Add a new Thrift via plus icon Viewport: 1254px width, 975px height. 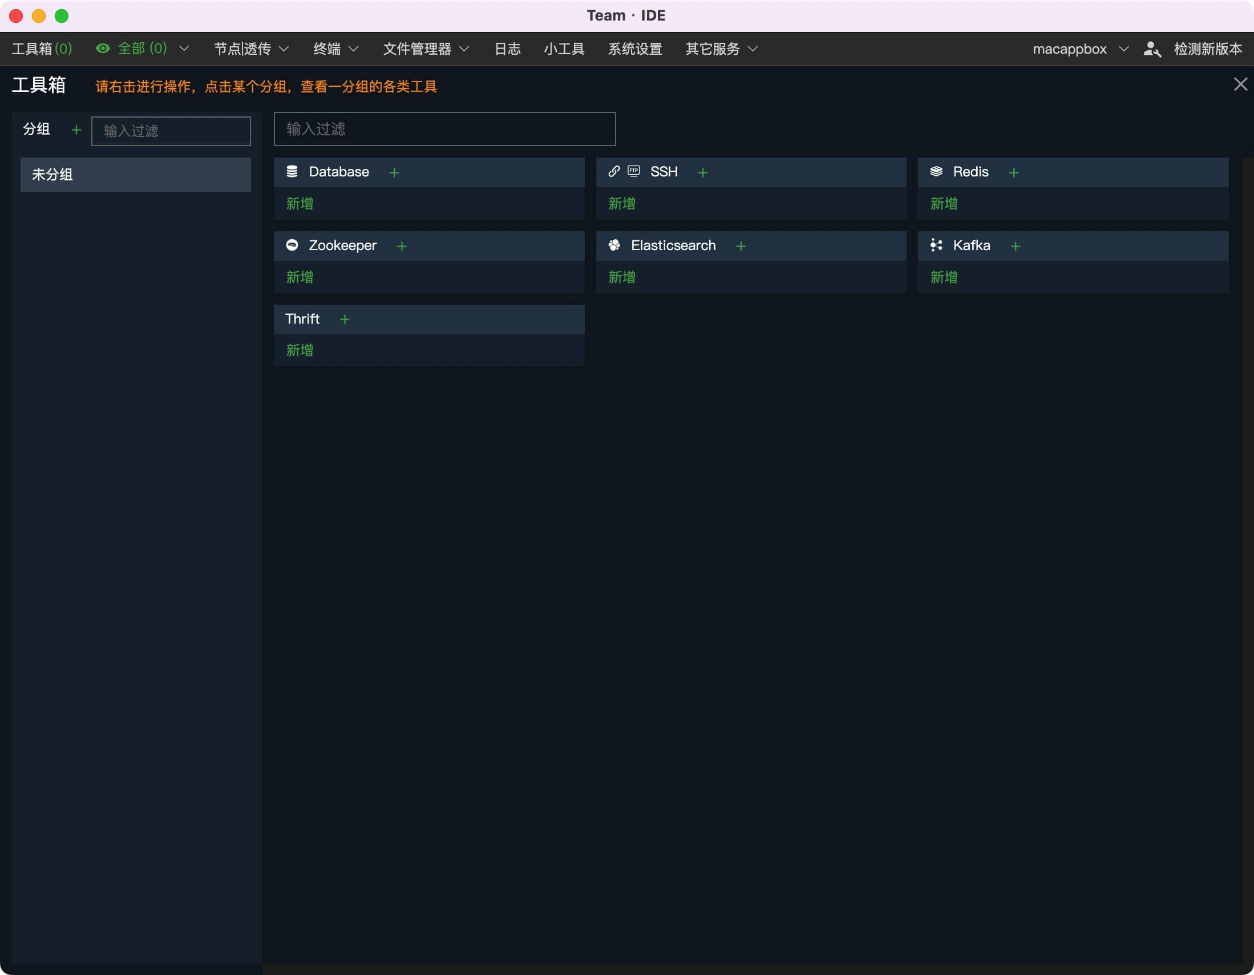[344, 319]
